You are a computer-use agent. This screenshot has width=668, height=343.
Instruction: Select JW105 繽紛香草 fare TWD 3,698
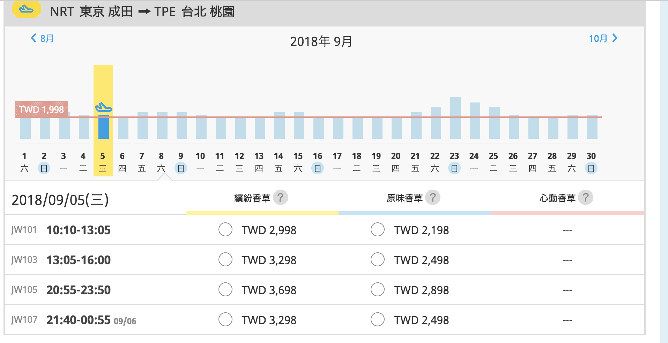coord(225,290)
